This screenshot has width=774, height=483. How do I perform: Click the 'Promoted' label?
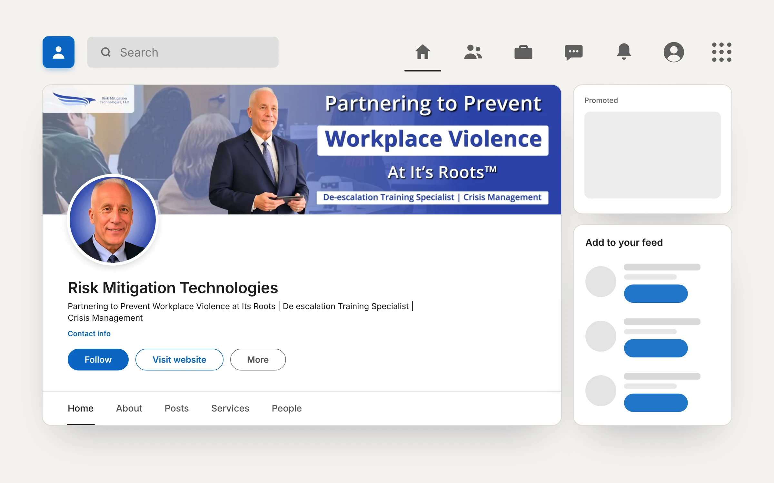pos(601,100)
